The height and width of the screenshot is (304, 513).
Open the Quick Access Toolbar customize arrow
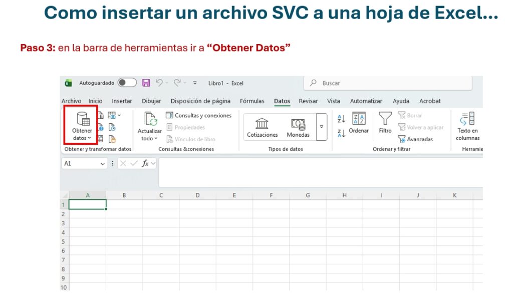195,83
